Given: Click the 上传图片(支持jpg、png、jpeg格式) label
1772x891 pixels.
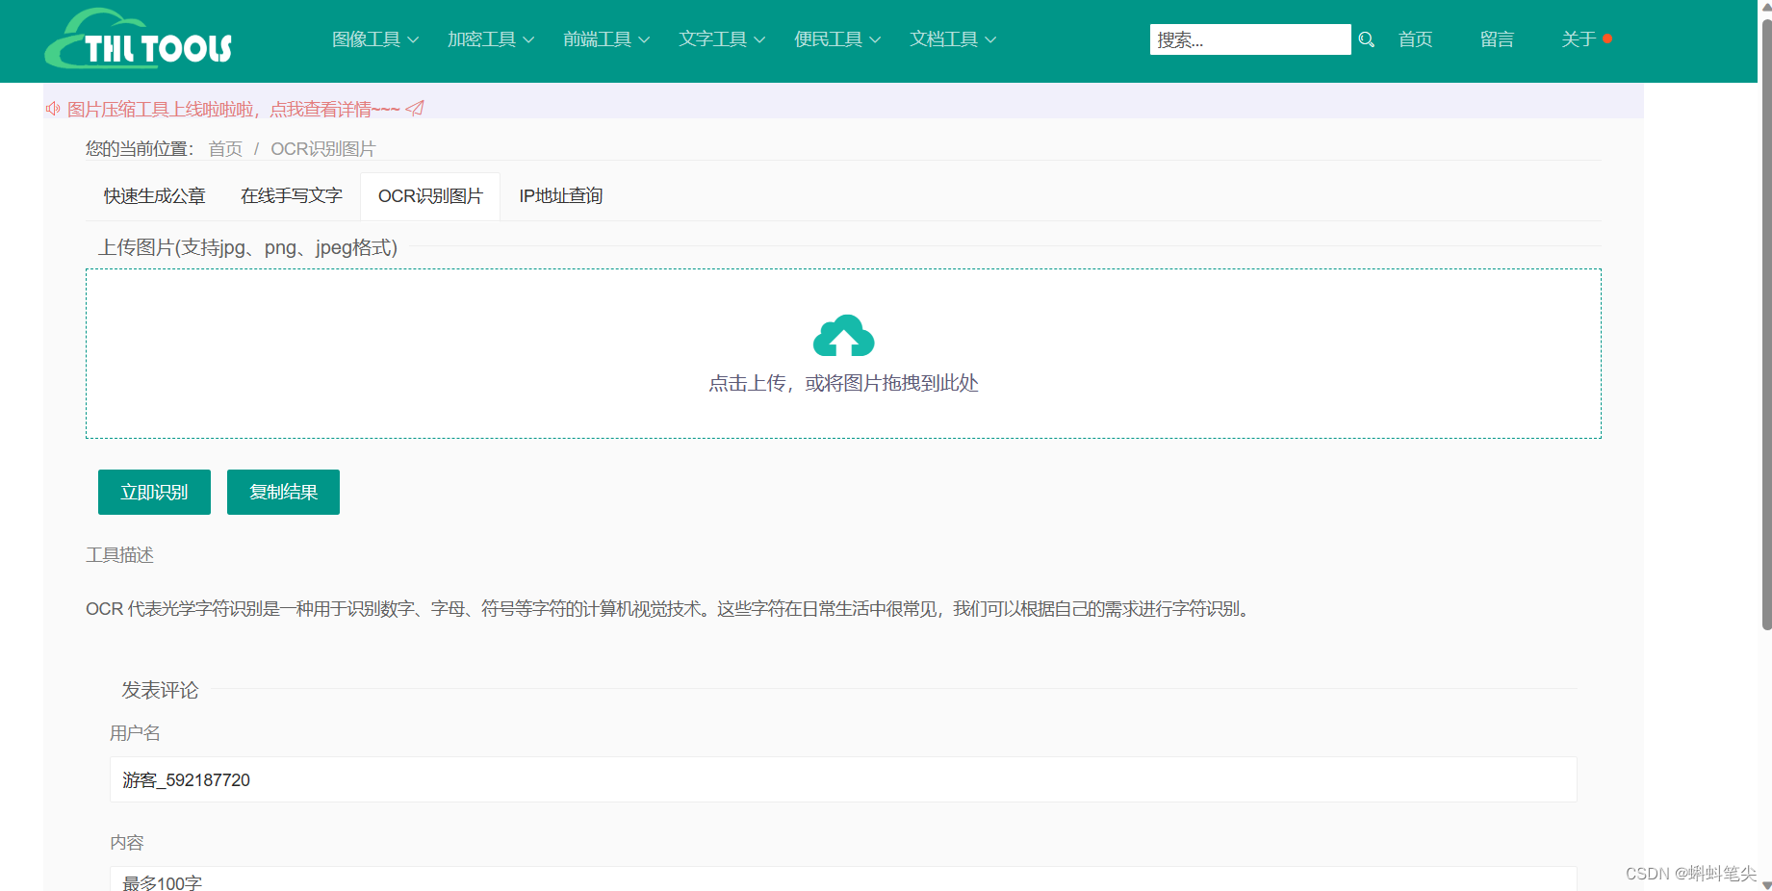Looking at the screenshot, I should click(247, 247).
